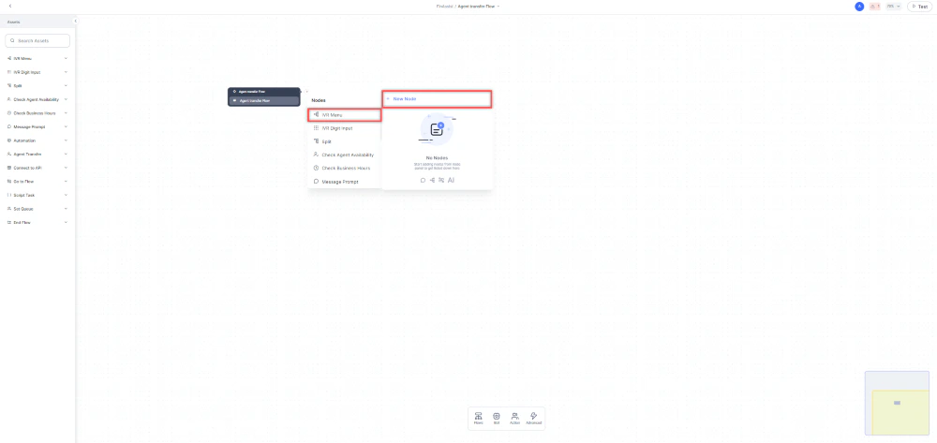Click Agent Transfer icon in sidebar

point(9,154)
